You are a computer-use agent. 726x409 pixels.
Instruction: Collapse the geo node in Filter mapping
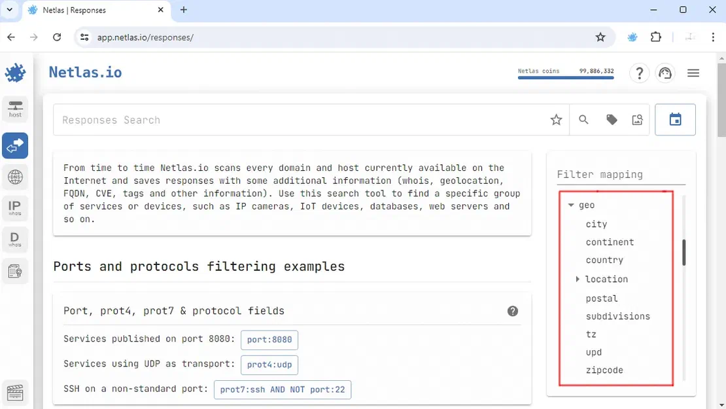point(570,204)
